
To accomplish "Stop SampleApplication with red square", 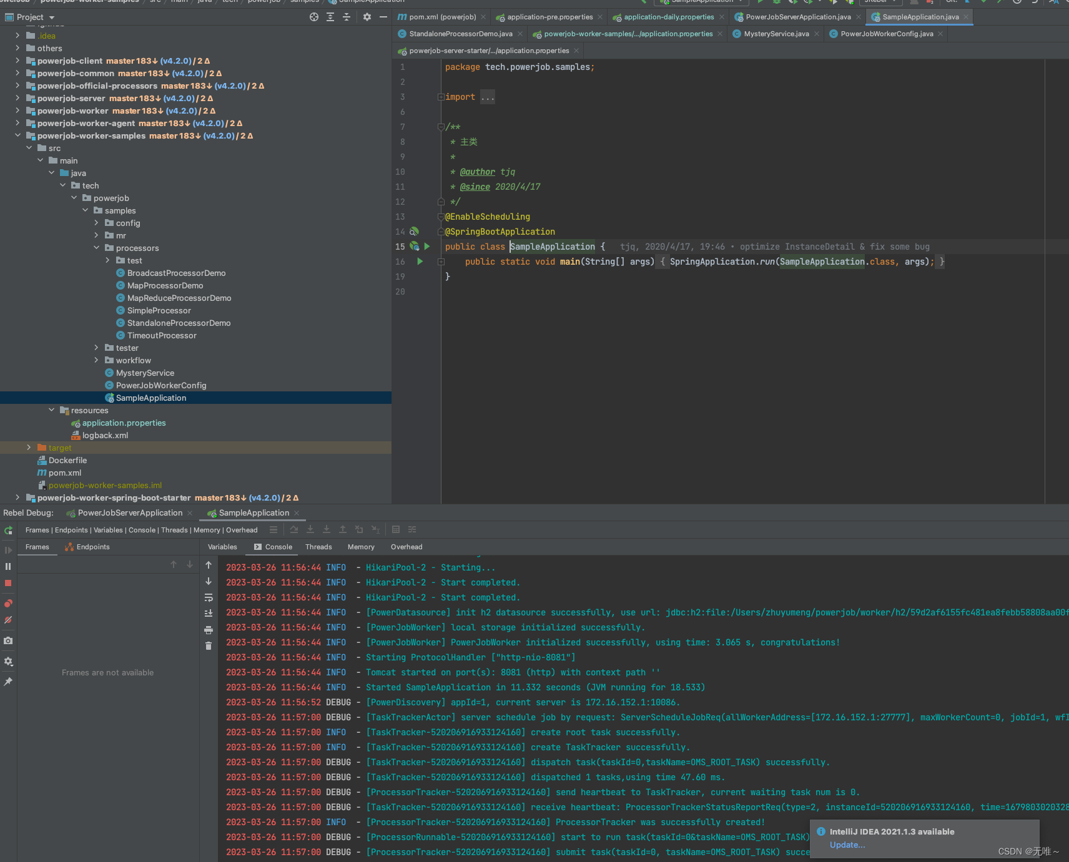I will [8, 583].
